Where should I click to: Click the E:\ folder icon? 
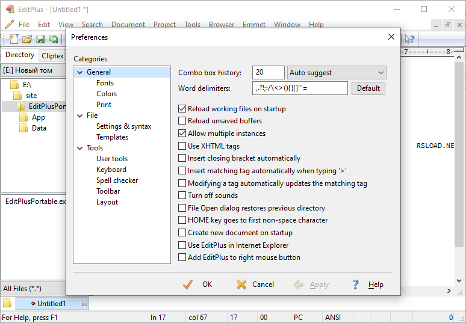pyautogui.click(x=14, y=85)
